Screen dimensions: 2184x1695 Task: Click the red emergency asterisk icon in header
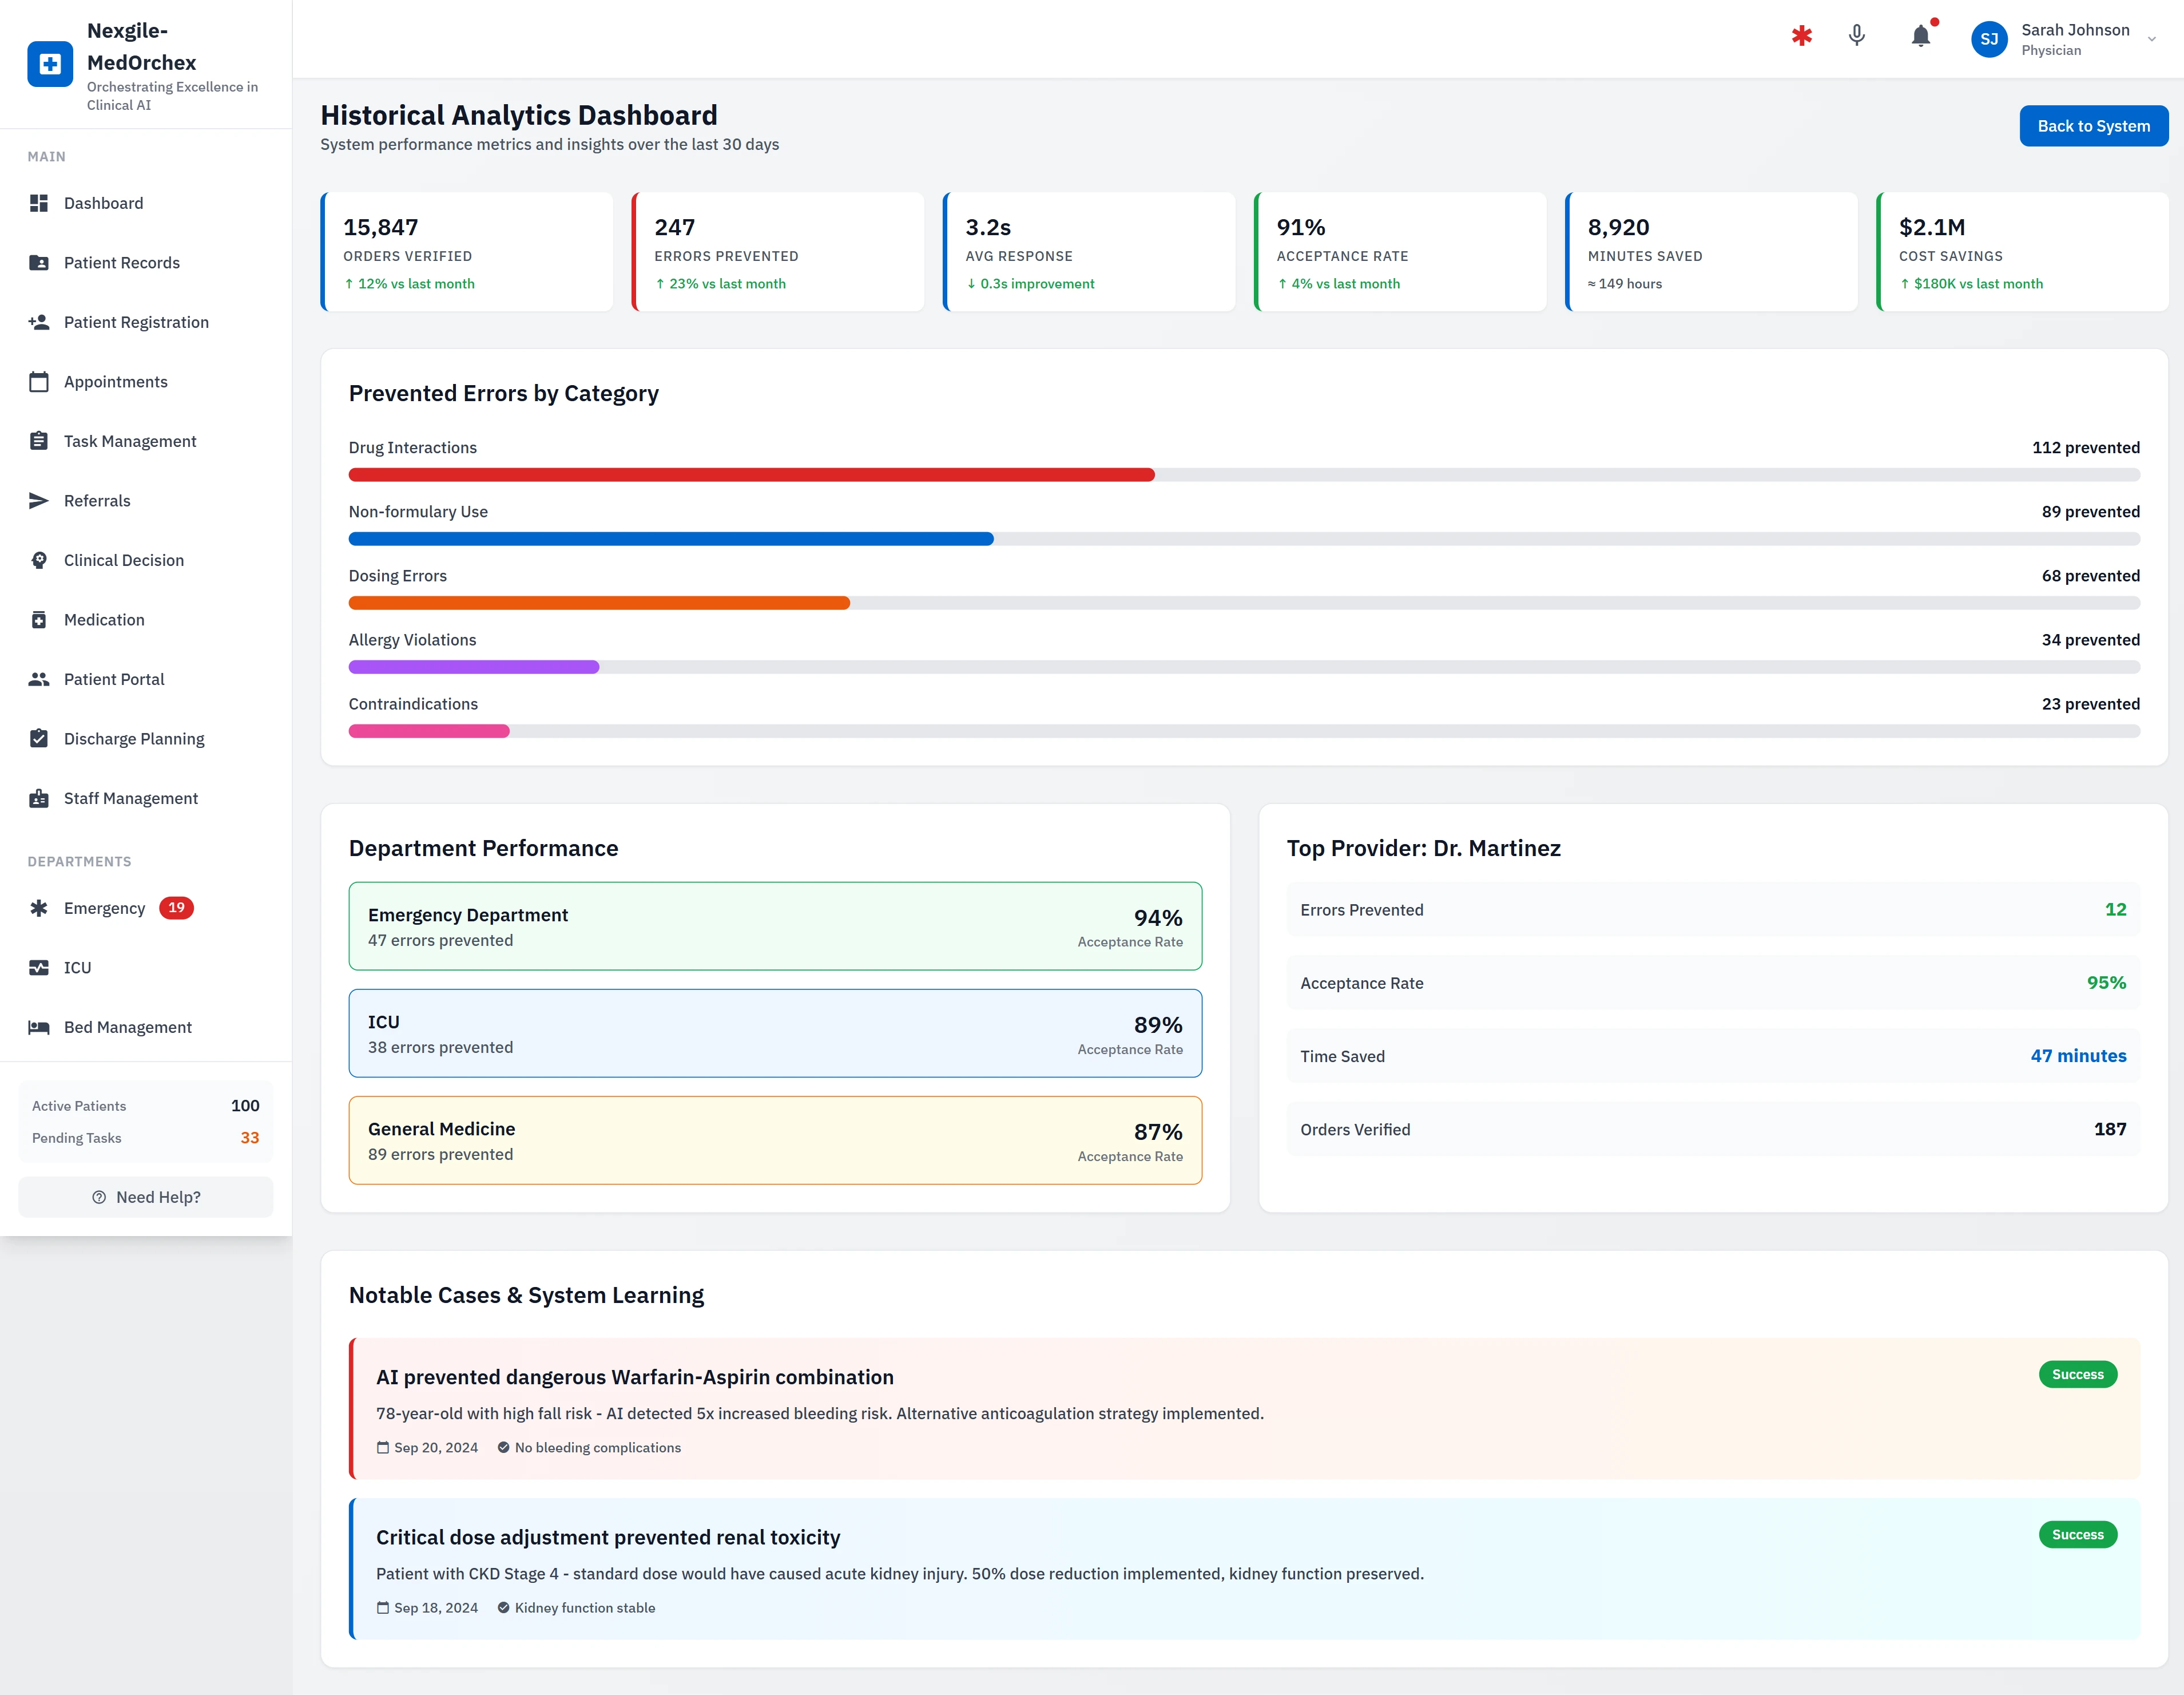tap(1801, 36)
